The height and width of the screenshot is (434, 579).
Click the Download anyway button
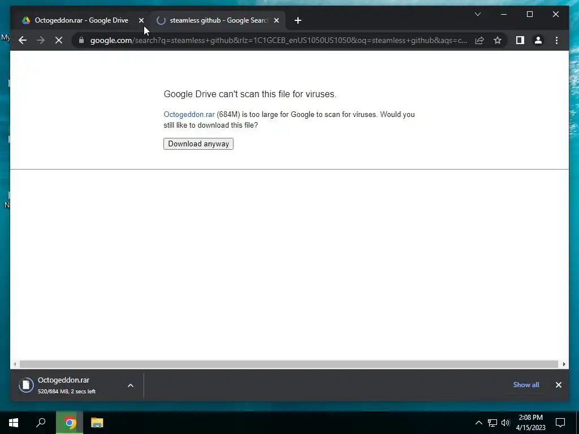click(198, 144)
